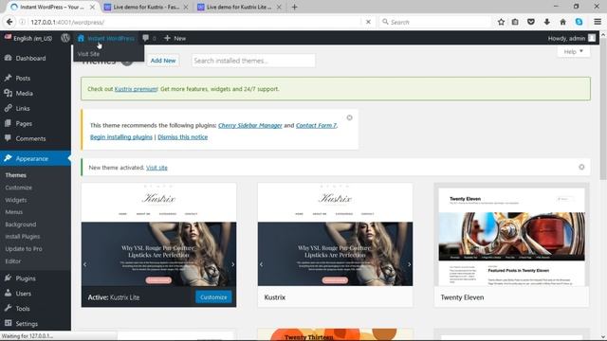Click Visit site link in activation notice
This screenshot has height=341, width=607.
click(x=156, y=168)
